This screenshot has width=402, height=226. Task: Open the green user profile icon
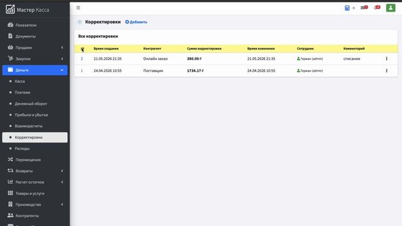pos(391,8)
